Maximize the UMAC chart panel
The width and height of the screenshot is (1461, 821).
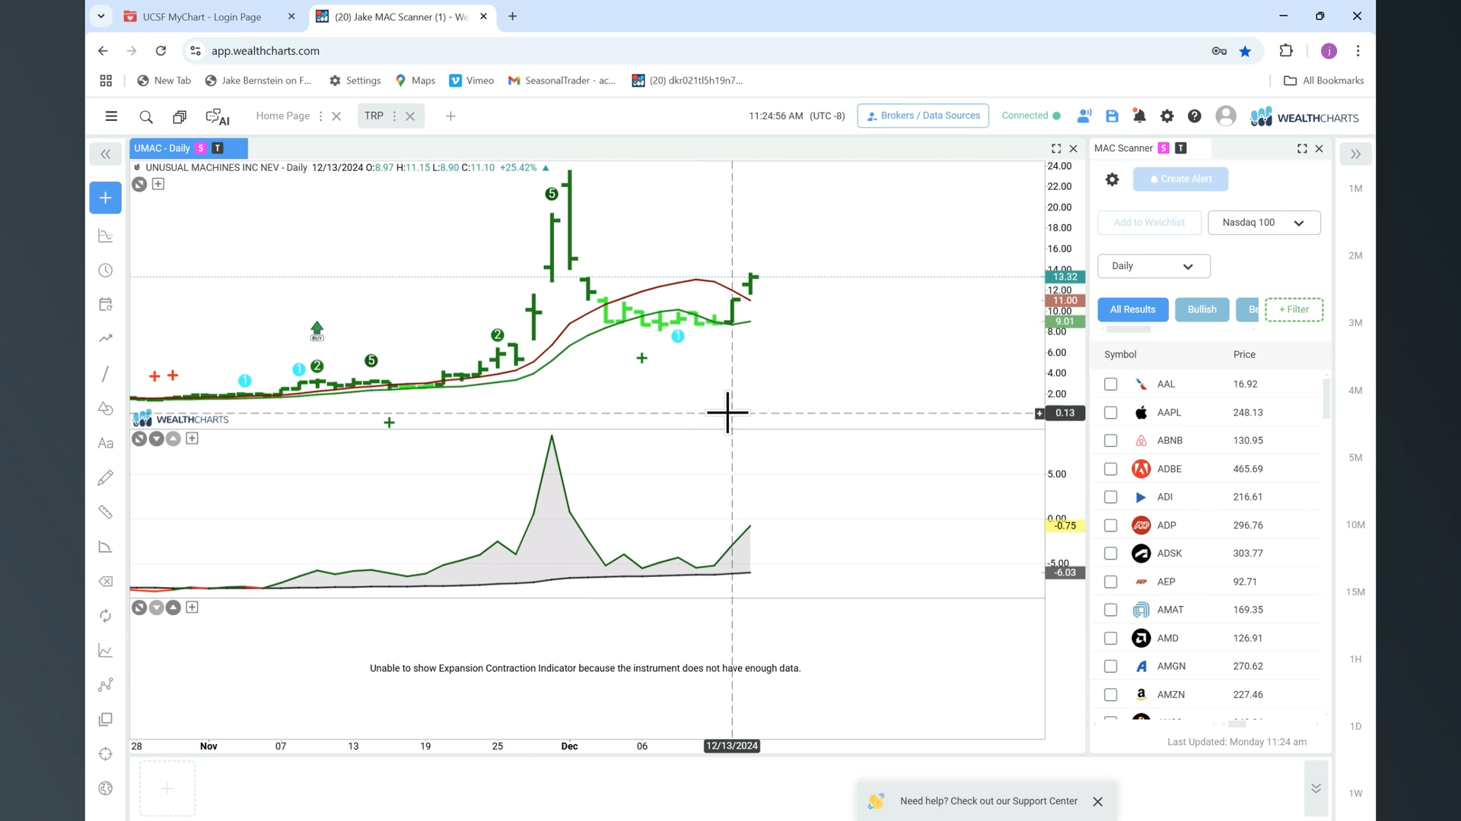1056,149
